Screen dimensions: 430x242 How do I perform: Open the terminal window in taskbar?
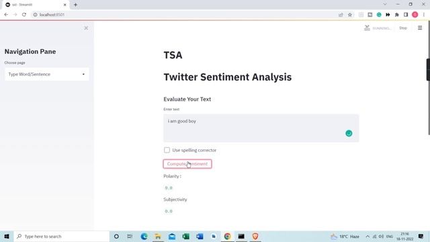[241, 236]
